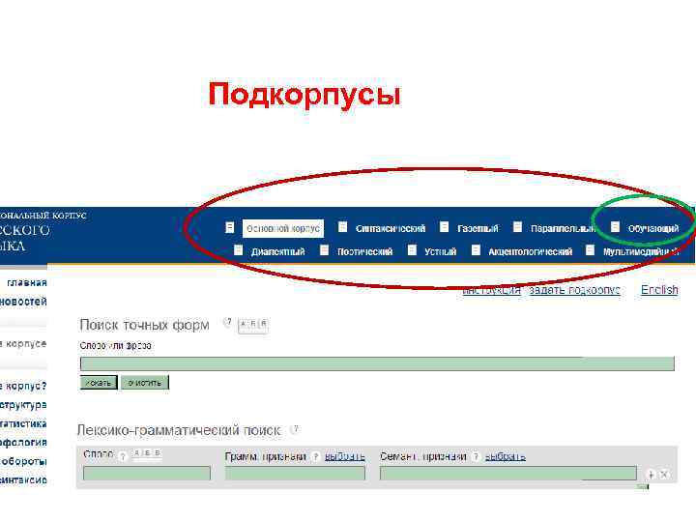The height and width of the screenshot is (522, 696).
Task: Focus the Слово или фраза input field
Action: coord(377,363)
